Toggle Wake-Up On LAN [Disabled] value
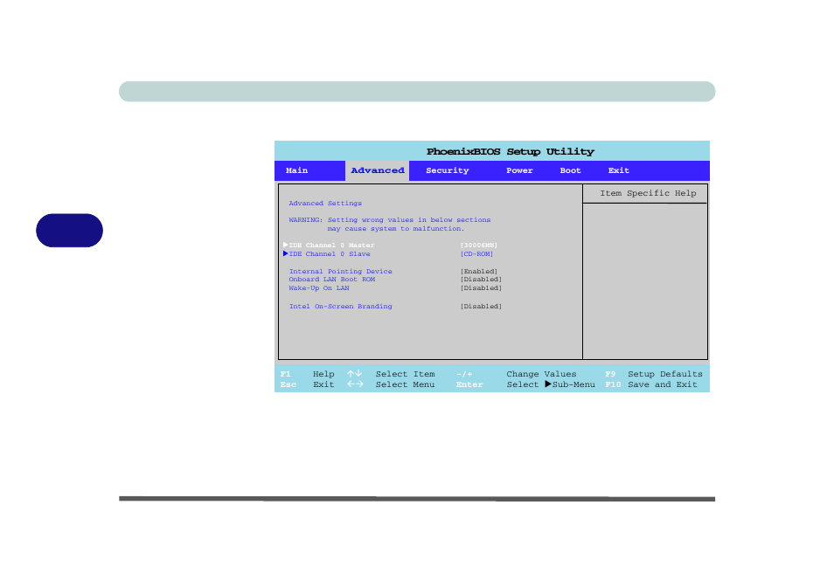The height and width of the screenshot is (588, 834). (x=481, y=288)
